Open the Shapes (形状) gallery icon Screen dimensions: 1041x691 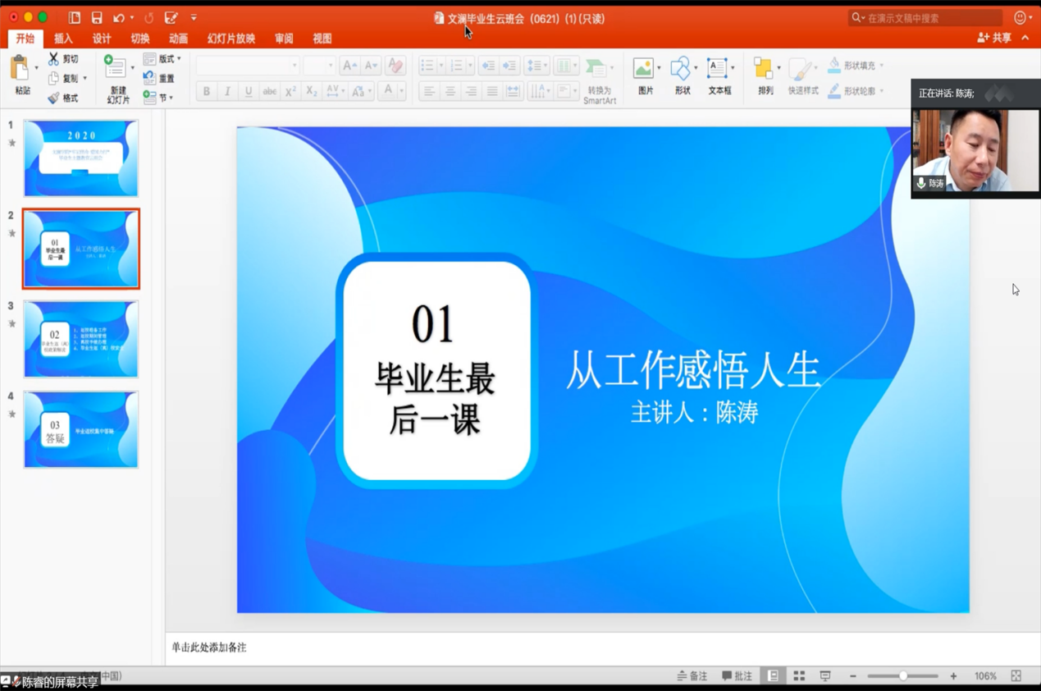coord(680,69)
